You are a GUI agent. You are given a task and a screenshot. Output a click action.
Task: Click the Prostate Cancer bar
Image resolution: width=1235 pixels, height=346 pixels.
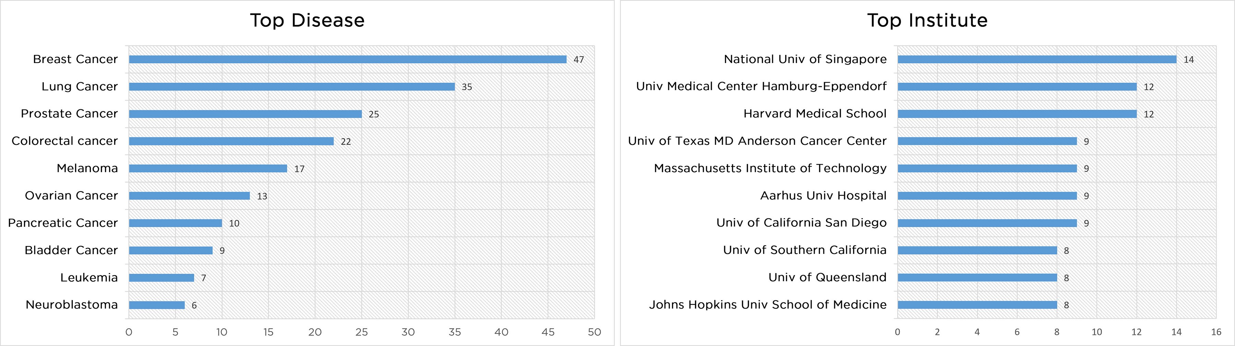coord(245,114)
